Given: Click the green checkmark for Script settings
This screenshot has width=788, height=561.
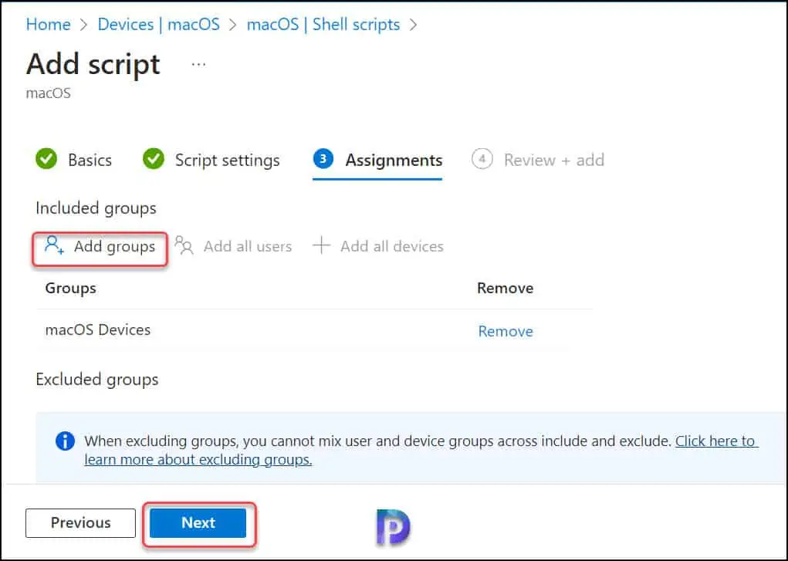Looking at the screenshot, I should (x=154, y=160).
